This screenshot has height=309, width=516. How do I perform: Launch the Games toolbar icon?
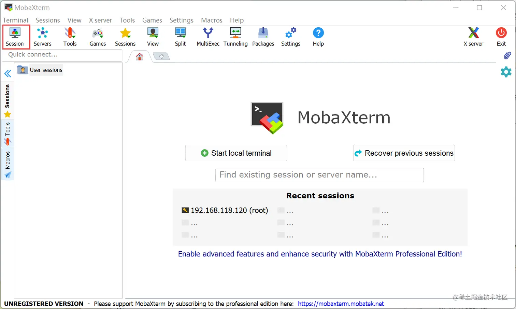[98, 37]
